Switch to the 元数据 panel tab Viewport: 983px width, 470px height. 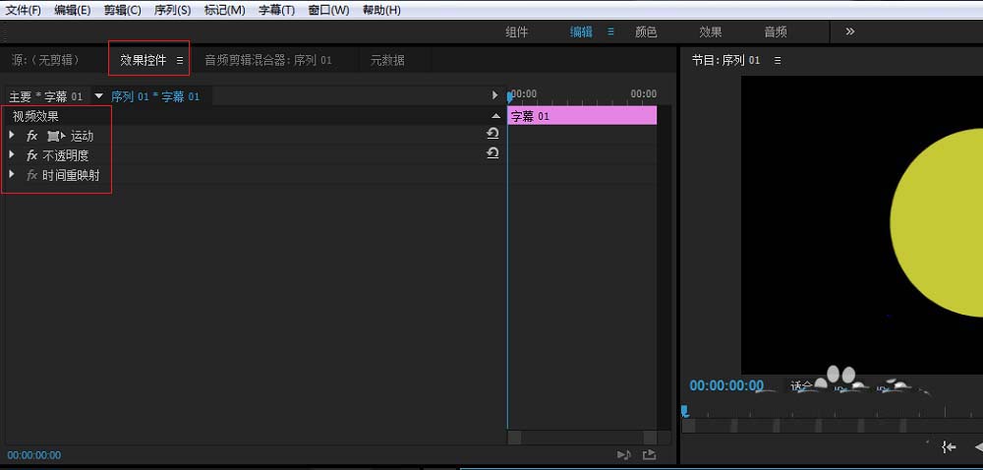(386, 60)
